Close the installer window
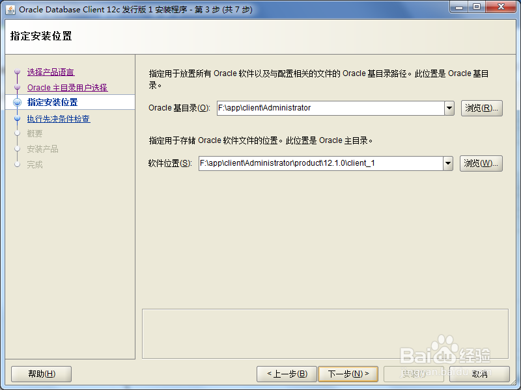 point(501,7)
